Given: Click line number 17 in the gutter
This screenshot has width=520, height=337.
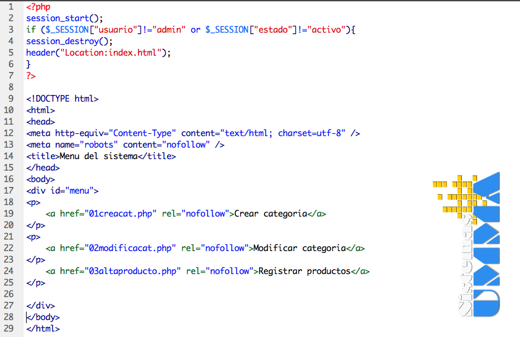Looking at the screenshot, I should (x=8, y=191).
